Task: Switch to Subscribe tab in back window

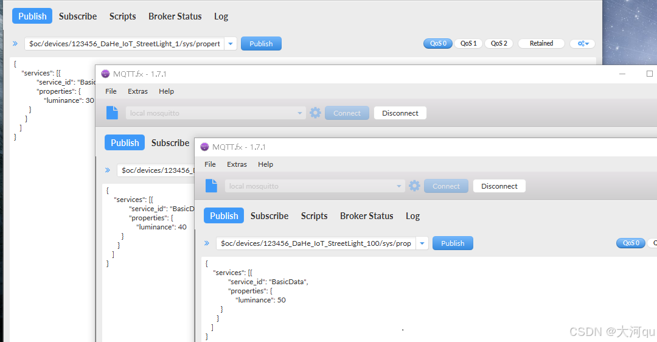Action: tap(77, 16)
